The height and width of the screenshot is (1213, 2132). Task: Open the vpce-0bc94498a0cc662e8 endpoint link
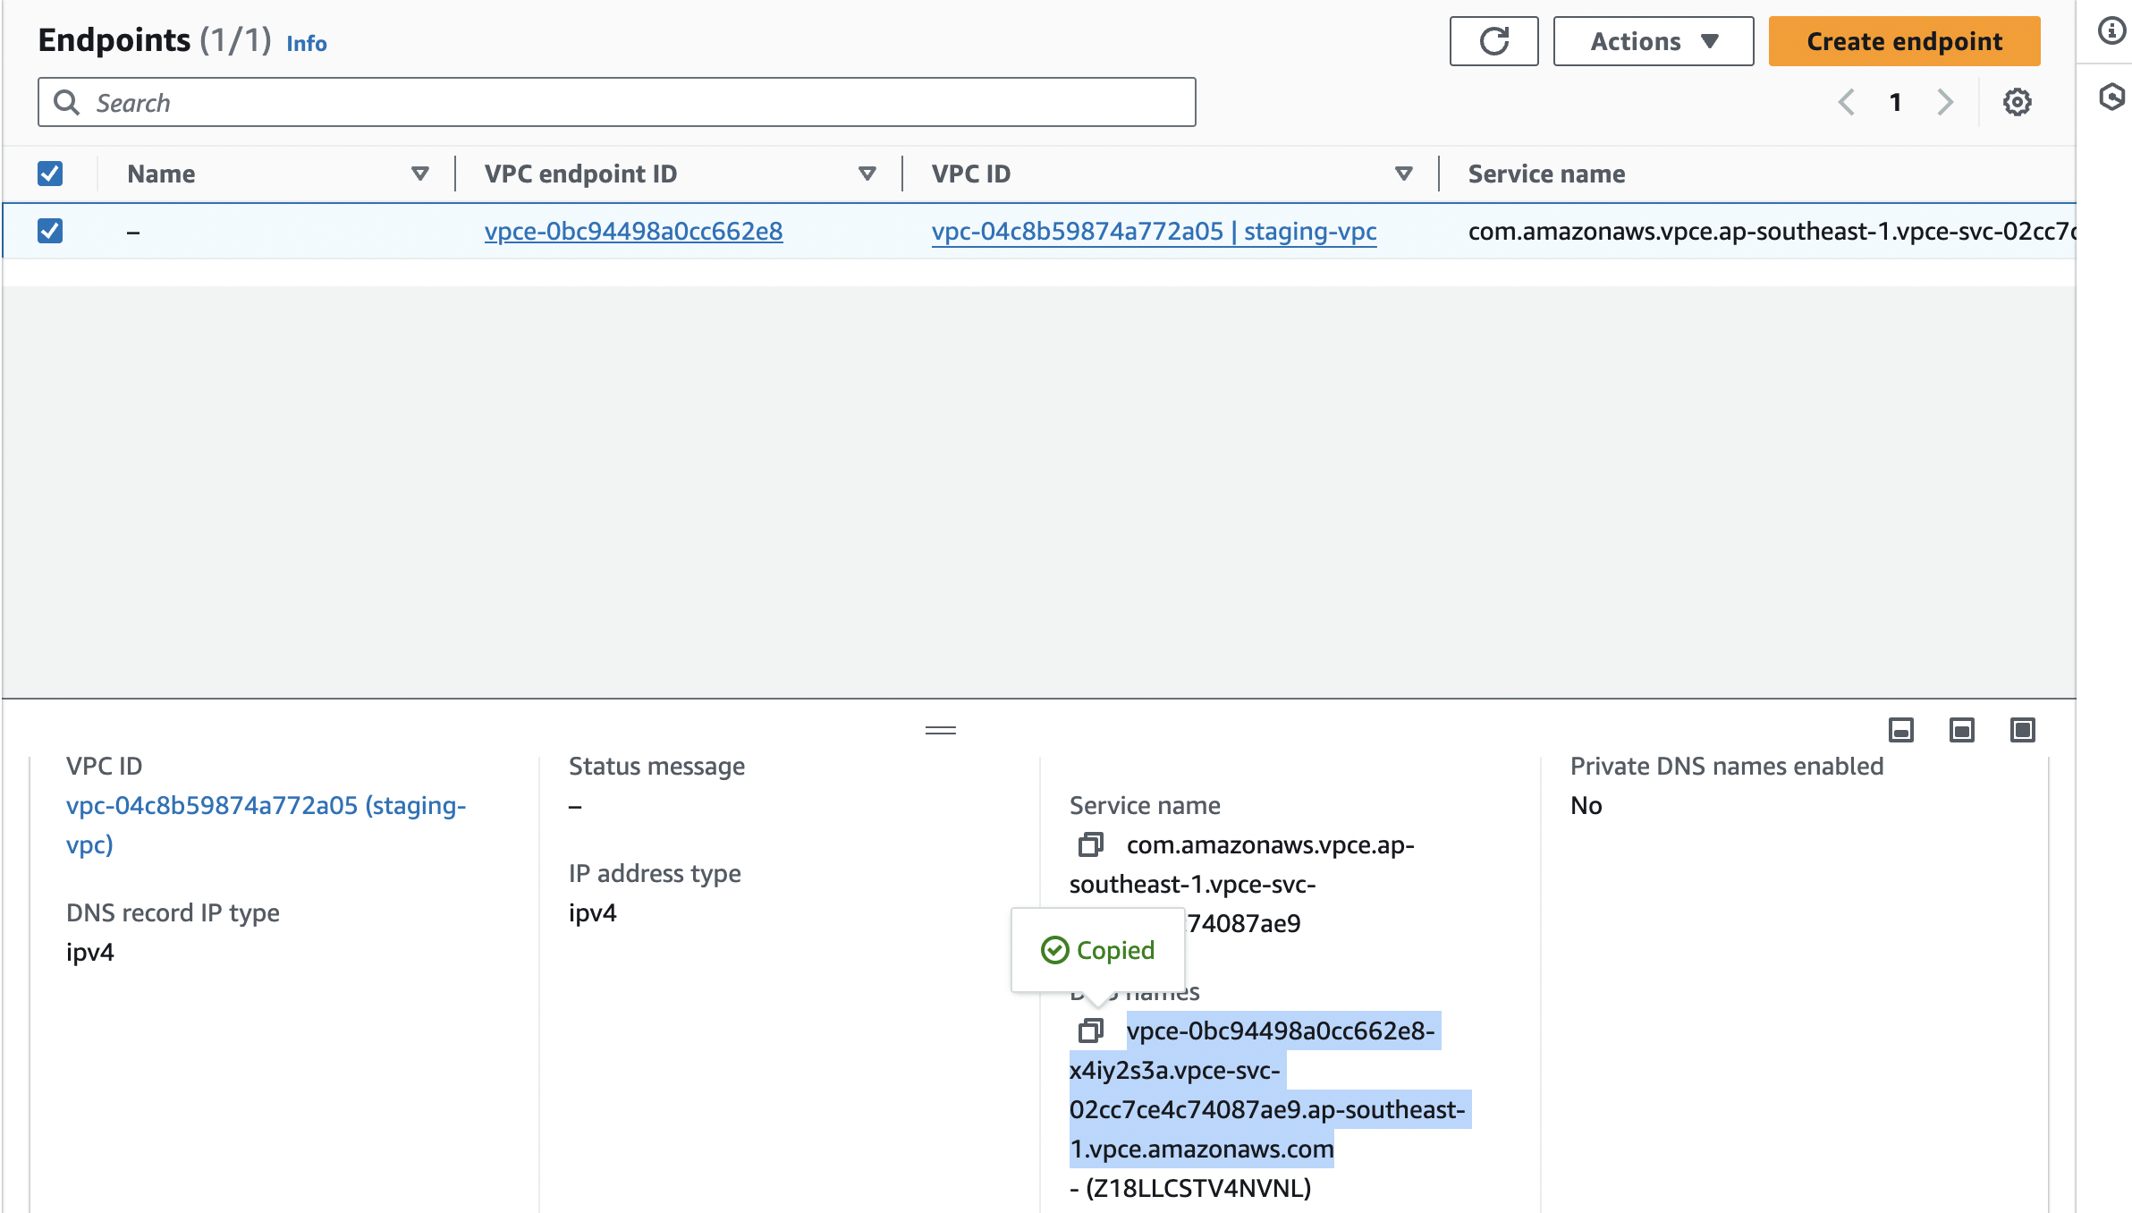(633, 231)
